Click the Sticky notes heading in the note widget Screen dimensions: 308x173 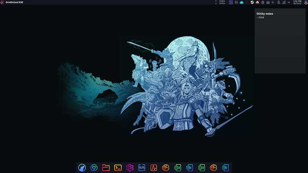coord(265,14)
